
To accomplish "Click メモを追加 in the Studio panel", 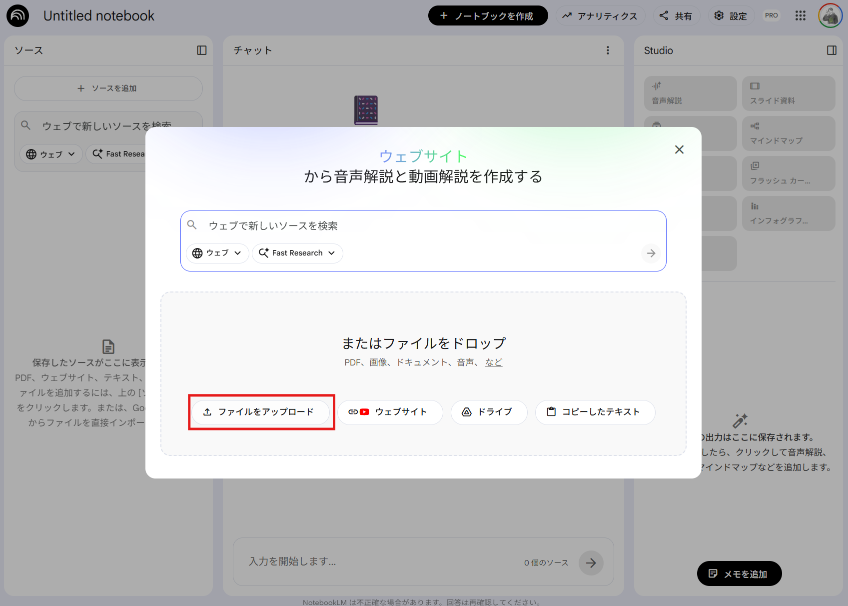I will [740, 573].
